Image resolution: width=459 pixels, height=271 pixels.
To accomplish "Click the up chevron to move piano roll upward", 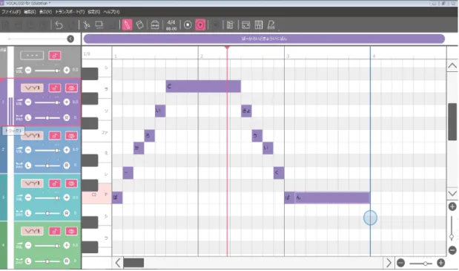I will (452, 65).
